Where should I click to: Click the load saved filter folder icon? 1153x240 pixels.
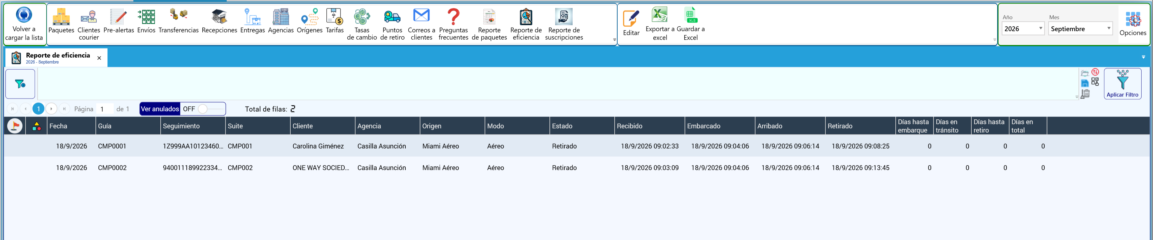click(x=1085, y=73)
